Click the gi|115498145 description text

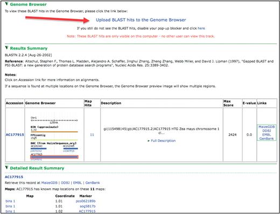[x=162, y=131]
